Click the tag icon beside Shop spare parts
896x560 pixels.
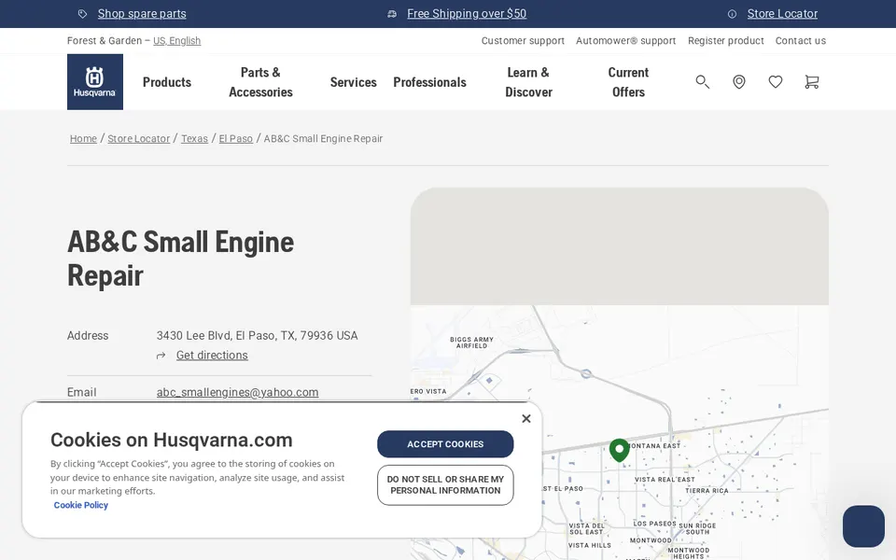82,14
